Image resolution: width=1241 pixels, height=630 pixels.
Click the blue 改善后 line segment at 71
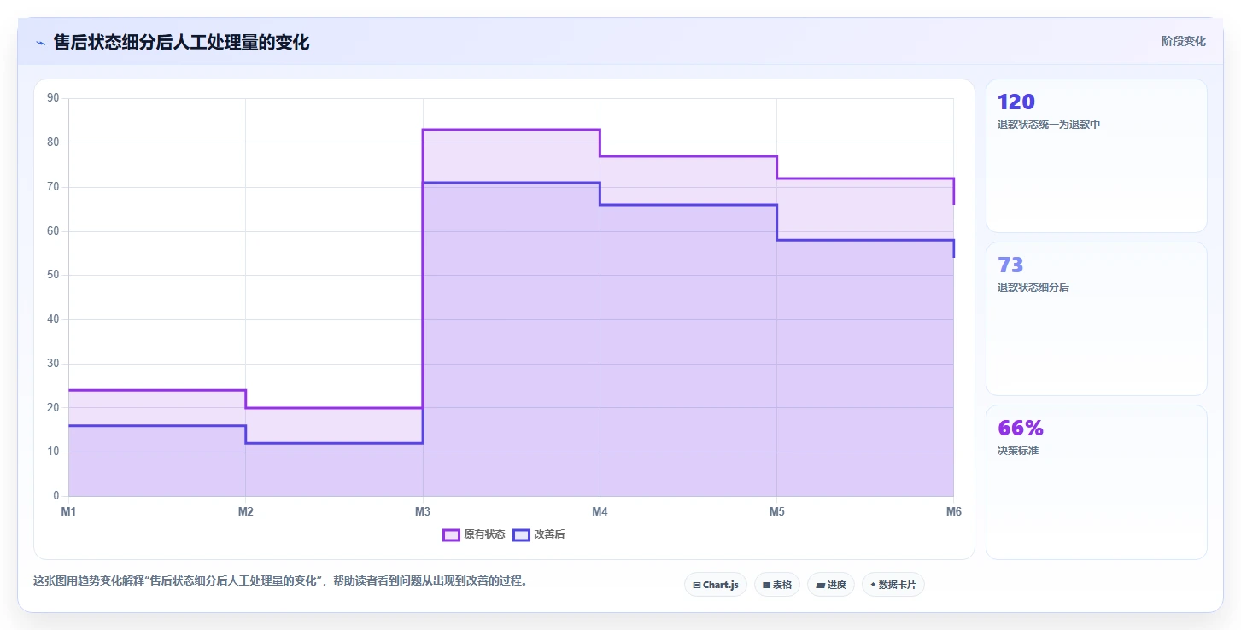pos(511,183)
